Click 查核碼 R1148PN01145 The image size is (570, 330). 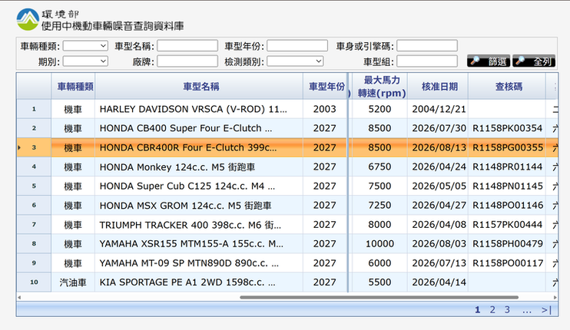pyautogui.click(x=507, y=186)
